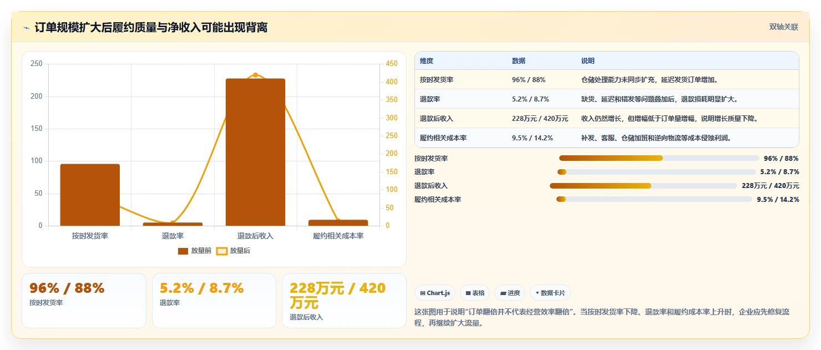
Task: Click the table cell 9.5% / 14.2%
Action: 533,138
